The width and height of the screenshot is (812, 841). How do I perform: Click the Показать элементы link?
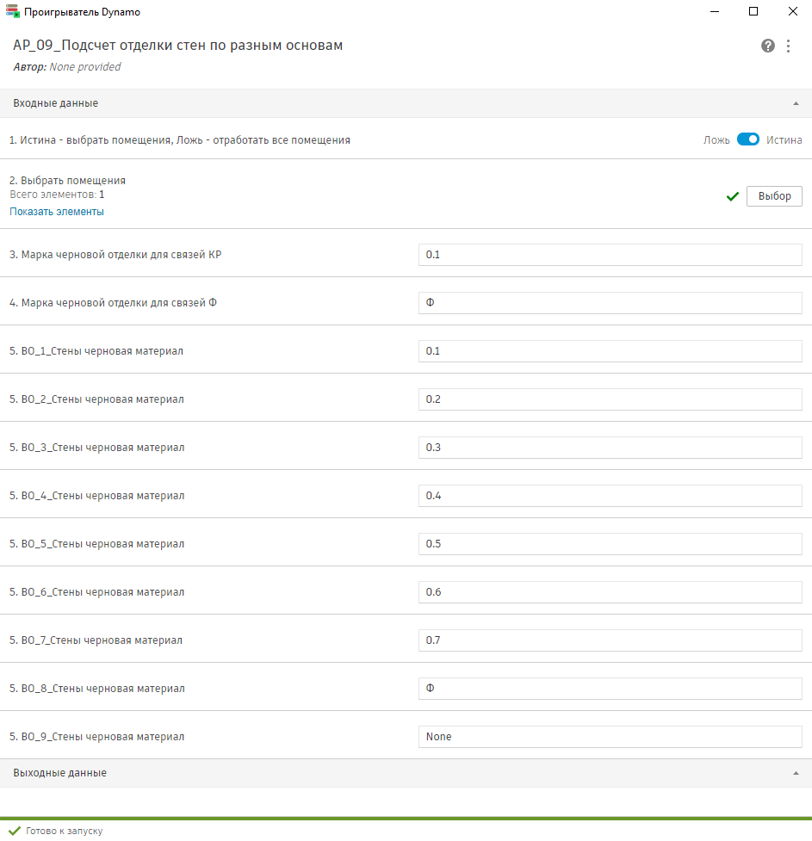click(57, 212)
